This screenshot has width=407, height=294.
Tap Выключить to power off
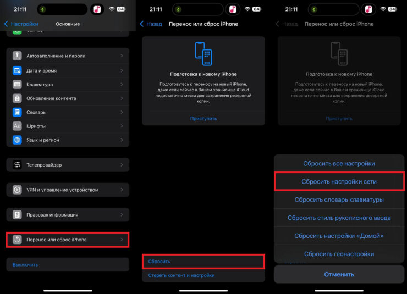(x=25, y=264)
